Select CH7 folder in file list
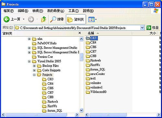Image resolution: width=162 pixels, height=118 pixels. [91, 51]
